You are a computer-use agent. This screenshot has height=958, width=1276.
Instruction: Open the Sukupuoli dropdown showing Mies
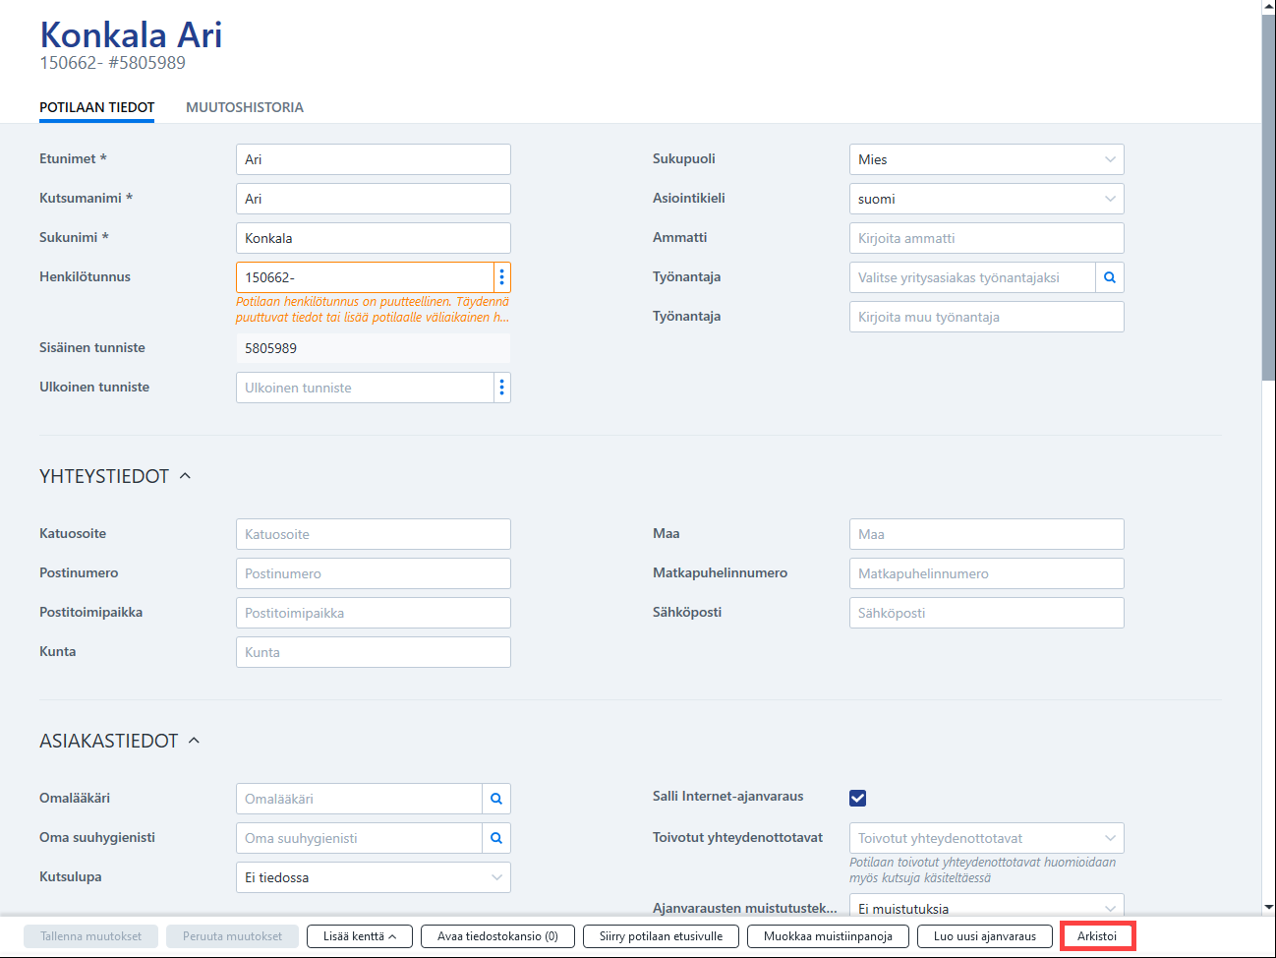click(x=987, y=159)
